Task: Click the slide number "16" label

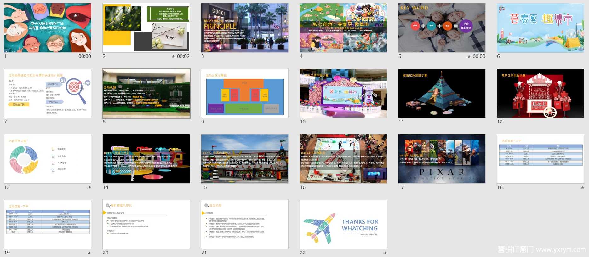Action: click(303, 187)
